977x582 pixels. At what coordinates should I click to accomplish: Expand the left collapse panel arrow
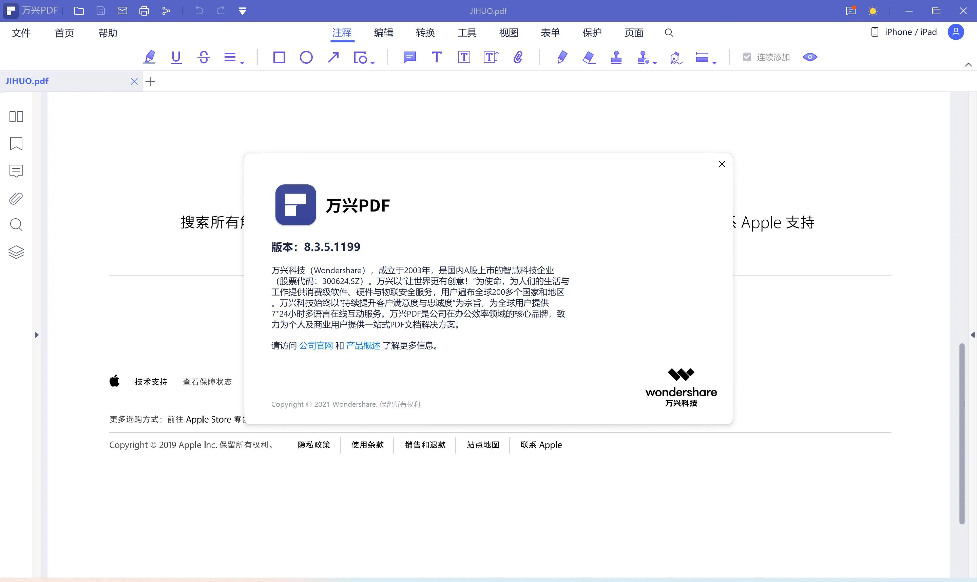point(36,335)
